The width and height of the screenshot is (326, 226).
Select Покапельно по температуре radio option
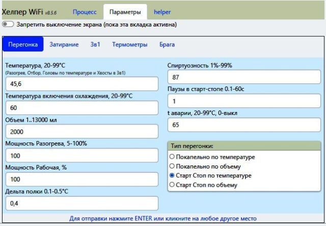pyautogui.click(x=172, y=157)
